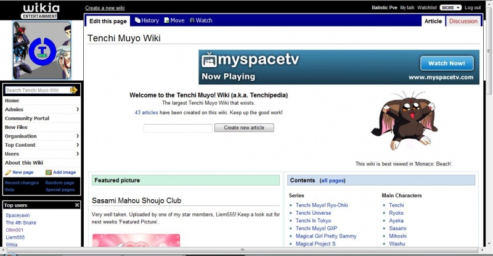Viewport: 493px width, 256px height.
Task: Click the Watch Now! ad button
Action: [446, 63]
